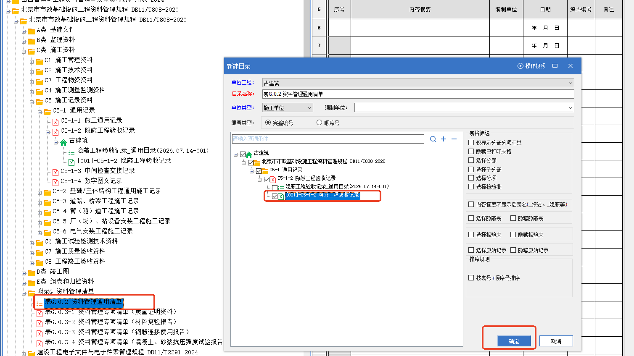Select 表G.0.3-1 资料管理专项清单 item
This screenshot has height=356, width=634.
click(111, 312)
